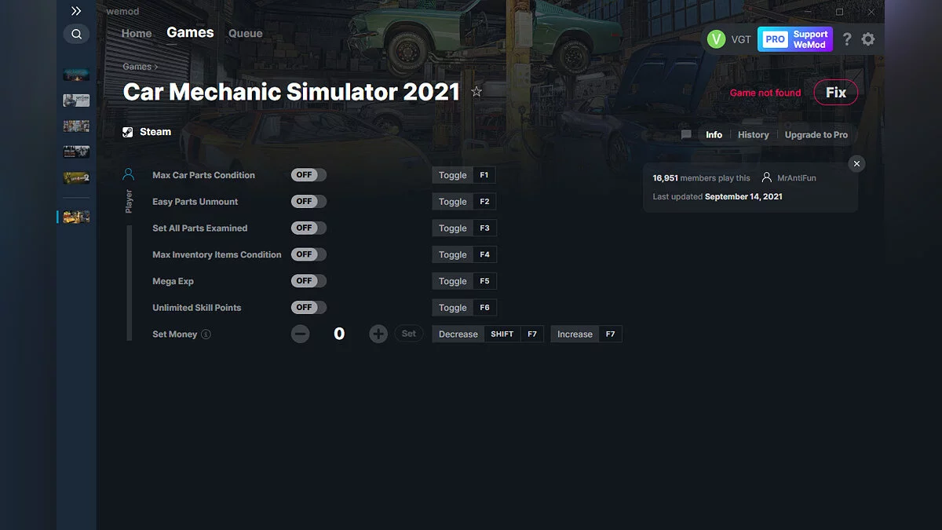Expand the collapsed sidebar with the arrows
This screenshot has height=530, width=942.
tap(76, 11)
